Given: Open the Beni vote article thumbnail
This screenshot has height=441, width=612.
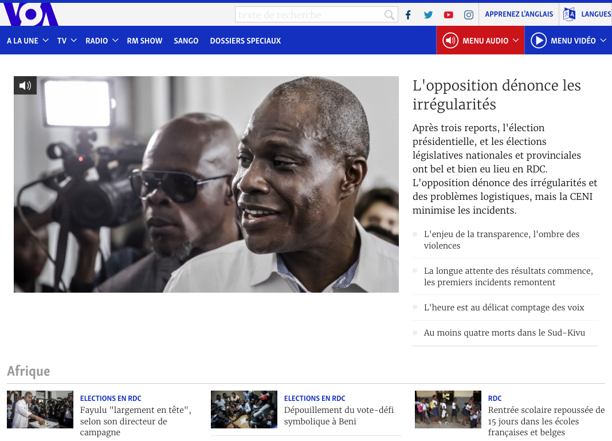Looking at the screenshot, I should click(244, 409).
